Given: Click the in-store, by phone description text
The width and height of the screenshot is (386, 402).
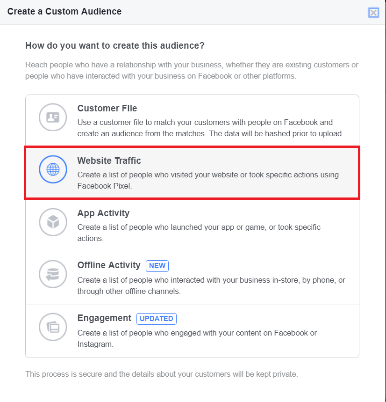Looking at the screenshot, I should click(x=211, y=285).
